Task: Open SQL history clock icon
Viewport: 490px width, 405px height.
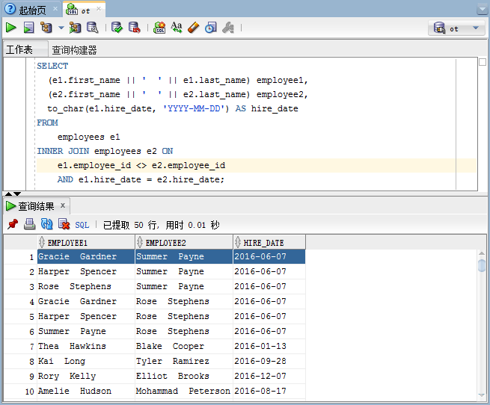Action: click(211, 28)
